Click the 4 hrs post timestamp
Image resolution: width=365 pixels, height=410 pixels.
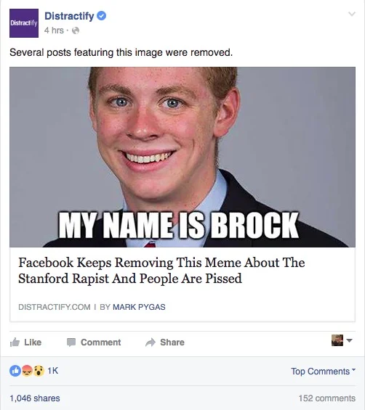(54, 30)
